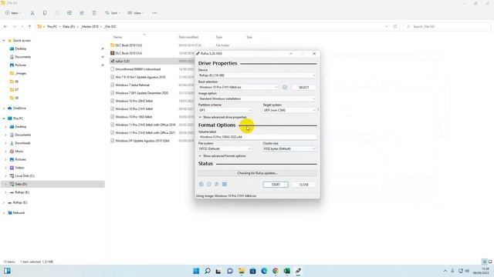Image resolution: width=494 pixels, height=277 pixels.
Task: Click the Rufus status progress bar
Action: [257, 173]
